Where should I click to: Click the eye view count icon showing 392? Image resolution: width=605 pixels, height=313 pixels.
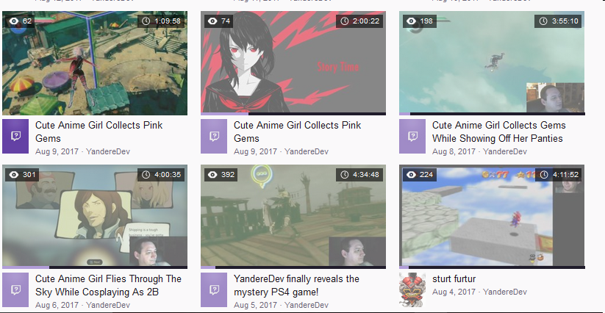(212, 175)
